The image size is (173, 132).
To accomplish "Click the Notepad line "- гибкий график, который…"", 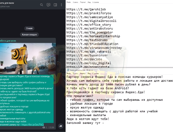I will coord(115,100).
